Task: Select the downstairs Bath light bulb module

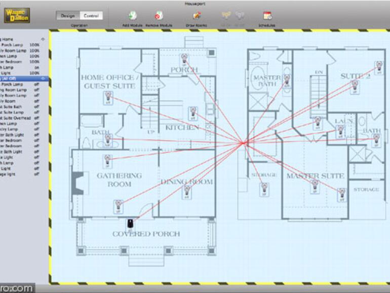Action: [x=108, y=140]
